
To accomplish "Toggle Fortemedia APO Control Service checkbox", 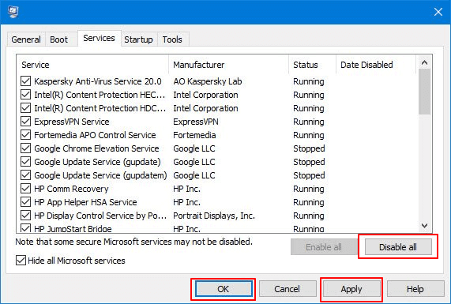I will 25,135.
